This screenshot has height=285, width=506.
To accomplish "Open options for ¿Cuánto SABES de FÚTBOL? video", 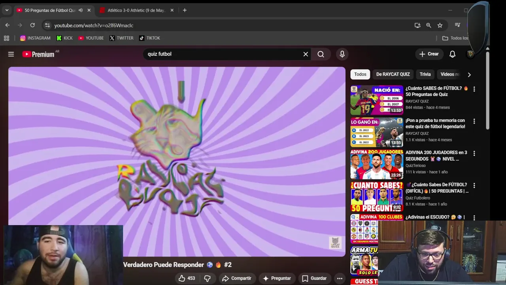I will pos(474,89).
